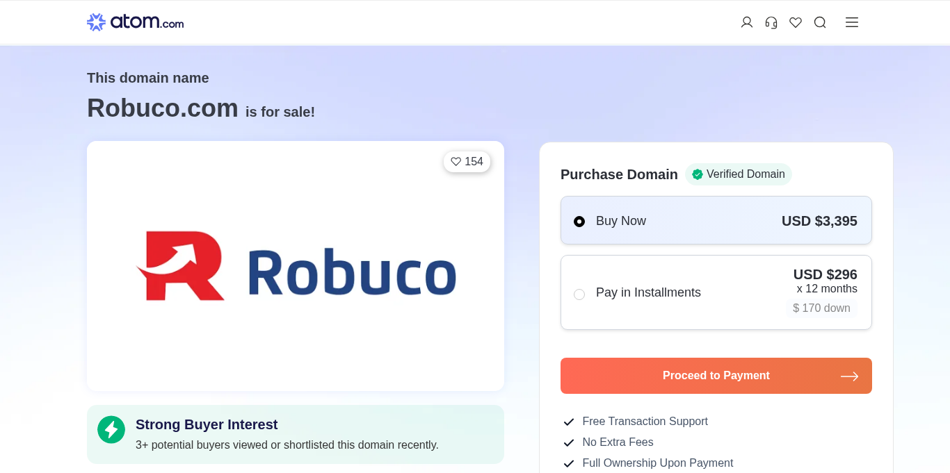Click the atom.com logo
Image resolution: width=950 pixels, height=473 pixels.
pyautogui.click(x=136, y=22)
